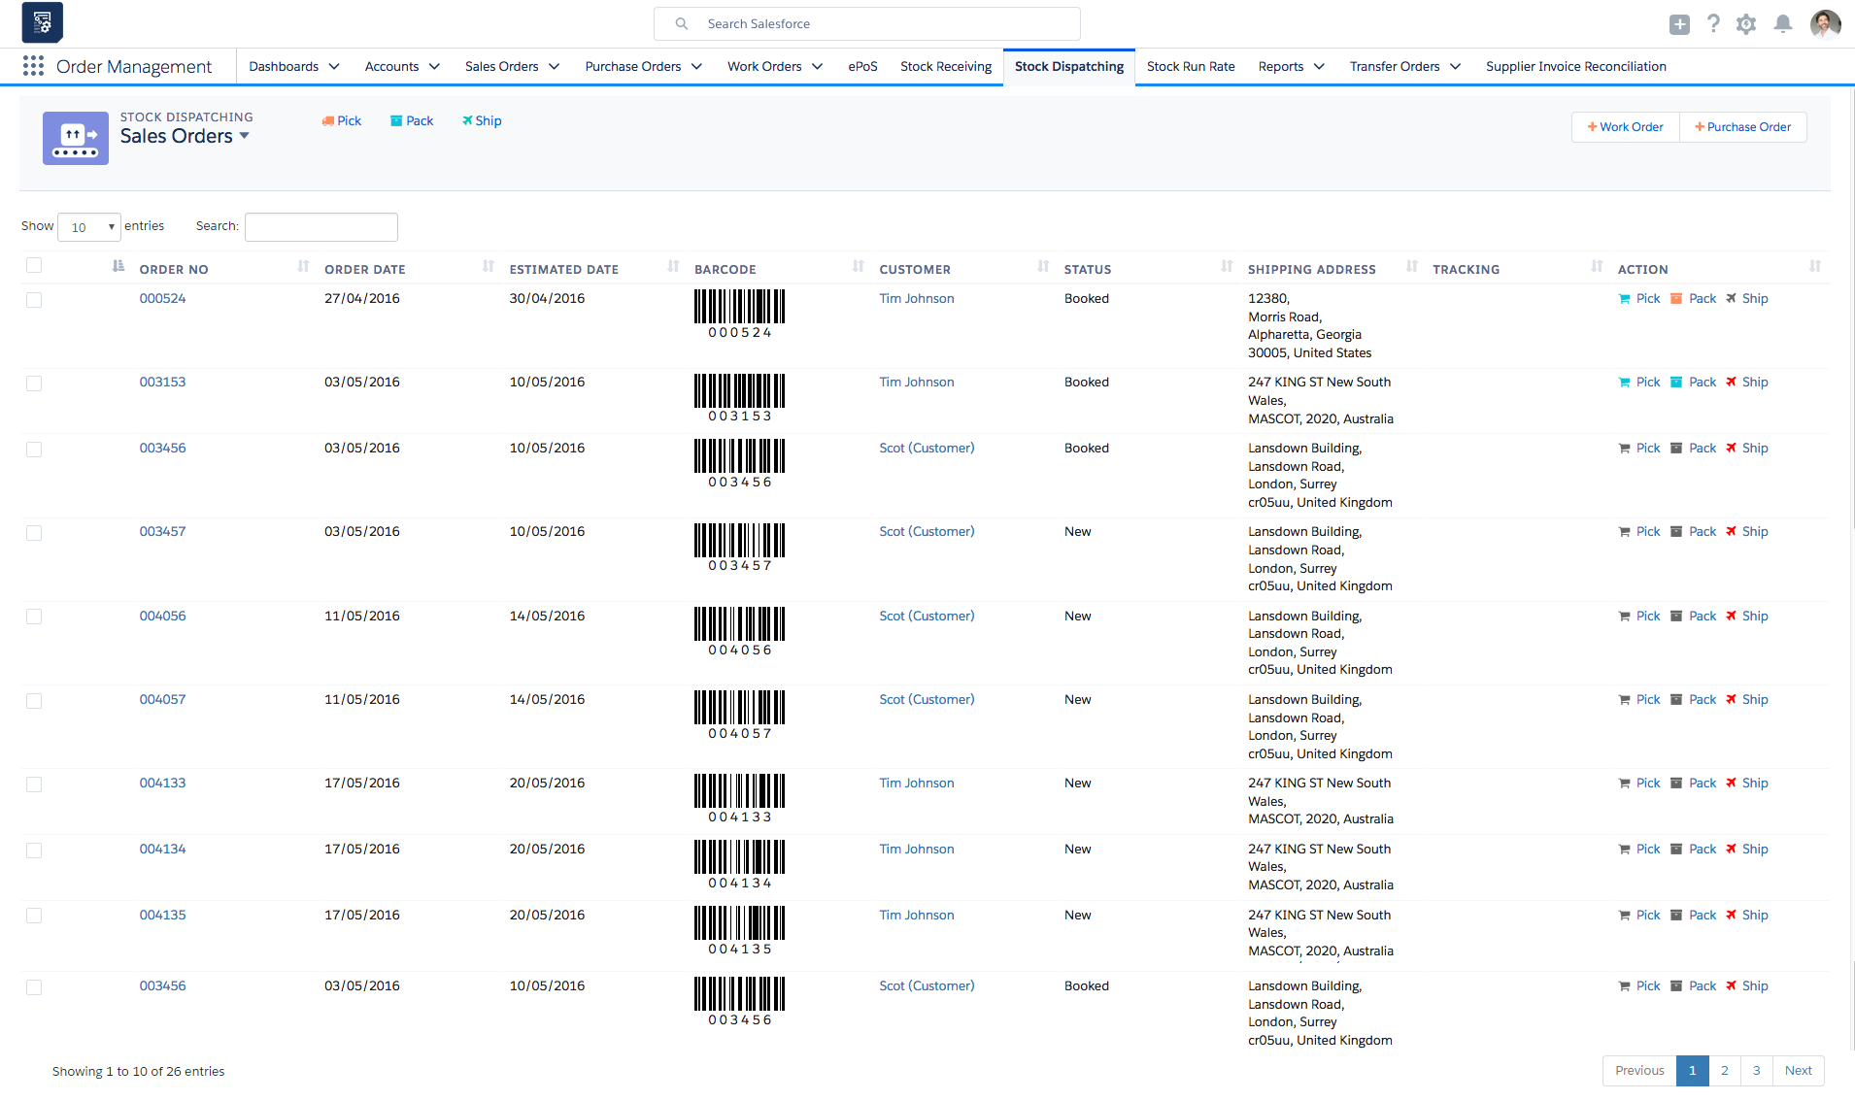The height and width of the screenshot is (1101, 1855).
Task: Click the red Ship icon for order 004057
Action: coord(1731,700)
